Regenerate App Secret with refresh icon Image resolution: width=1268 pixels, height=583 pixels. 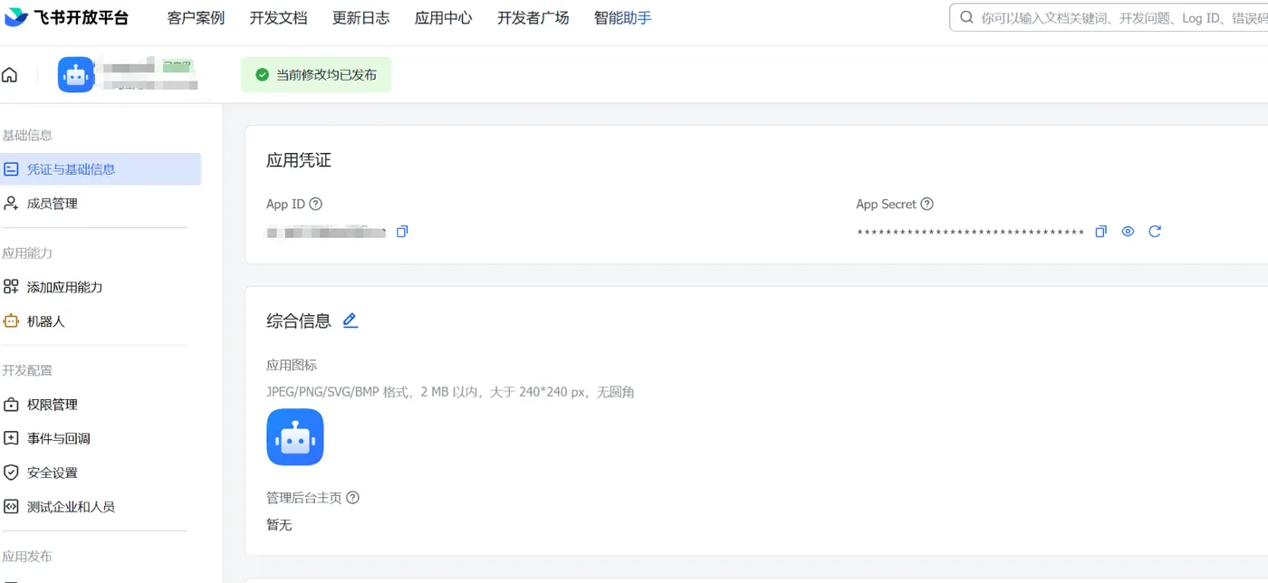1155,232
